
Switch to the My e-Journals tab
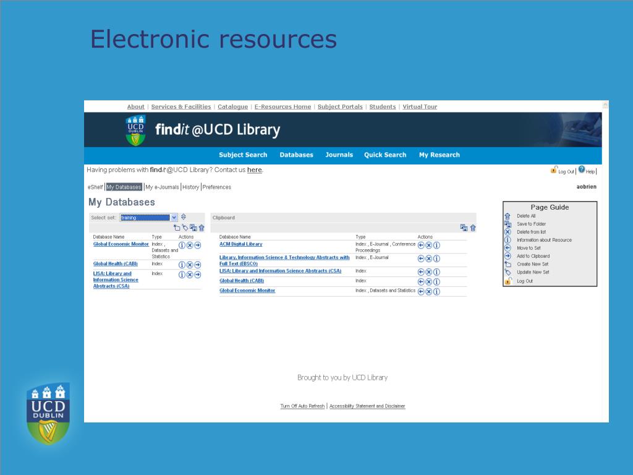click(163, 187)
